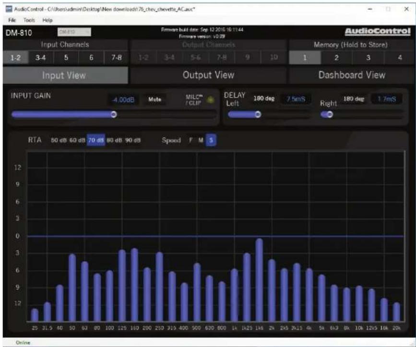Recall memory preset 3
This screenshot has width=416, height=347.
(368, 58)
